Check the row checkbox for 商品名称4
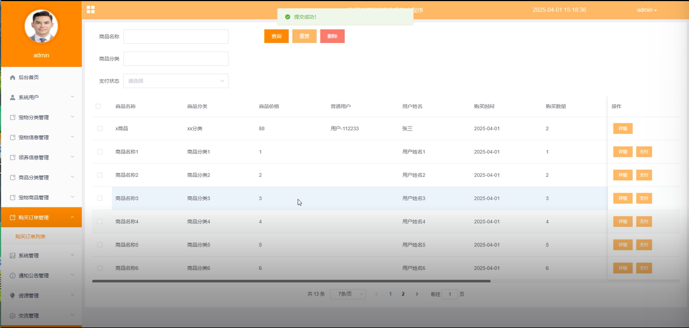The image size is (689, 328). tap(99, 222)
